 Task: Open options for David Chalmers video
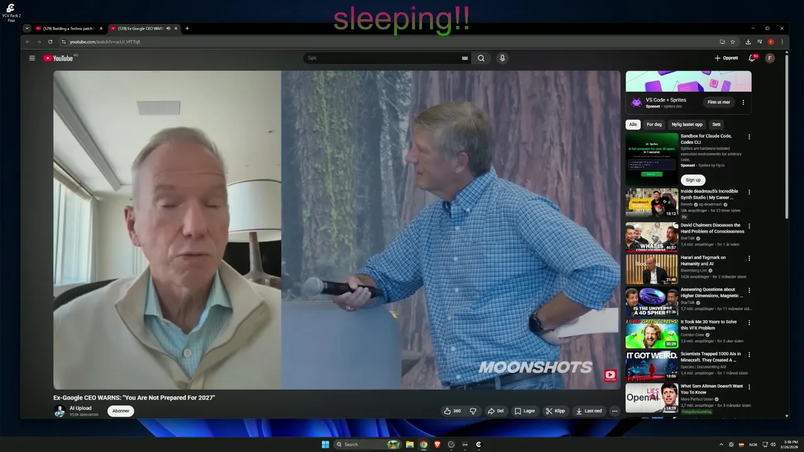[x=749, y=226]
